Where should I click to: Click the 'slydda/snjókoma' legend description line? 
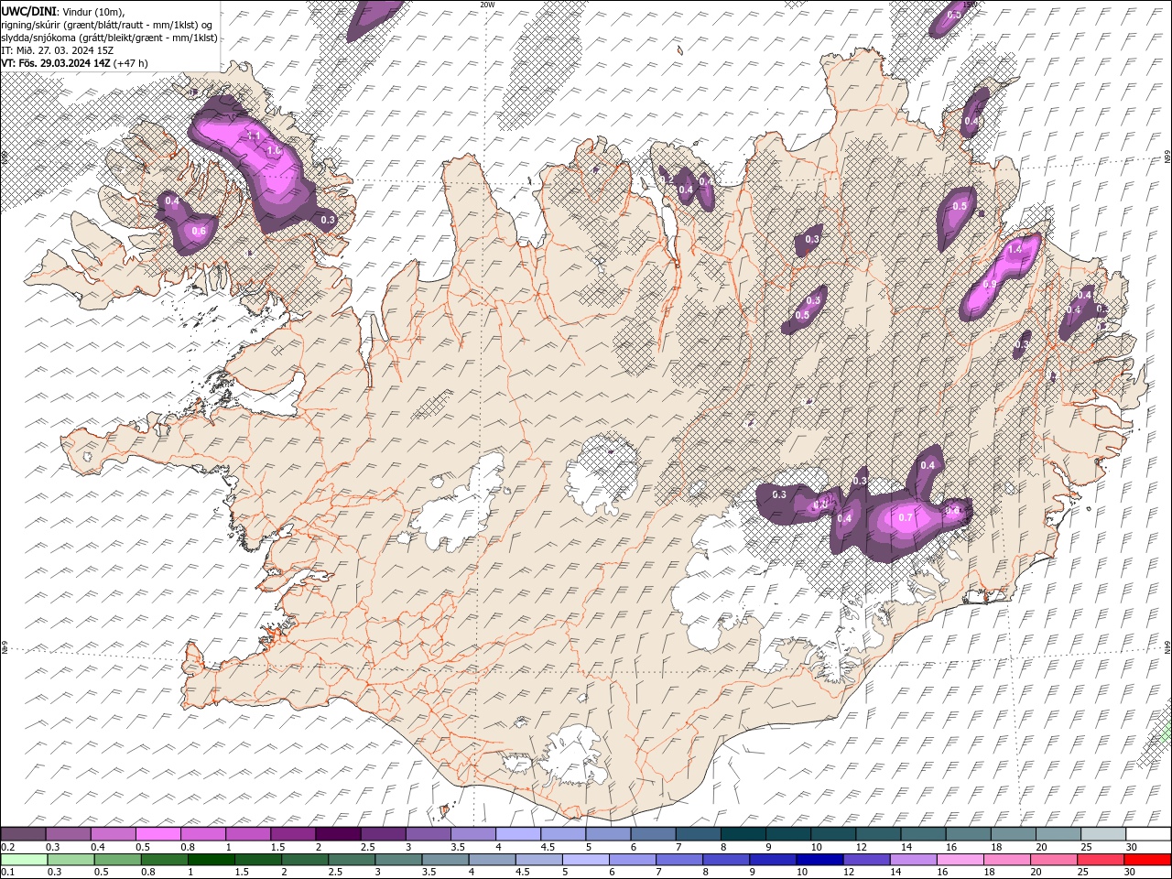(x=110, y=38)
